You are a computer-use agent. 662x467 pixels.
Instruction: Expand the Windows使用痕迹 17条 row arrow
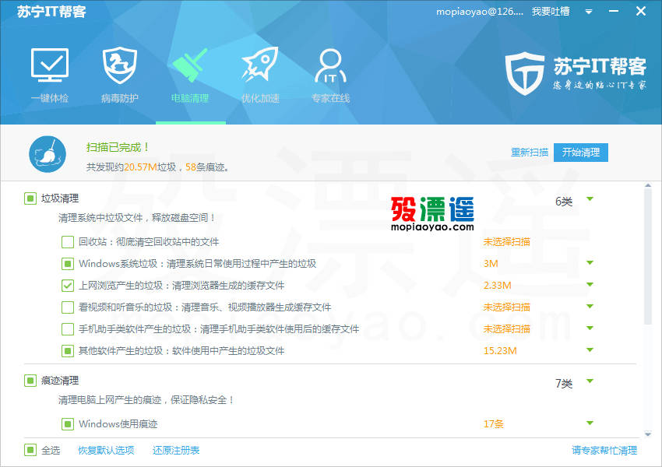click(x=590, y=423)
